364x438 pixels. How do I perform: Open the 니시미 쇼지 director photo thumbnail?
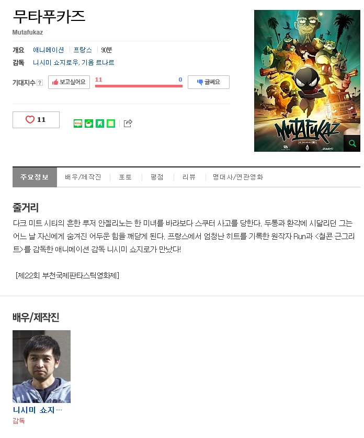point(42,366)
